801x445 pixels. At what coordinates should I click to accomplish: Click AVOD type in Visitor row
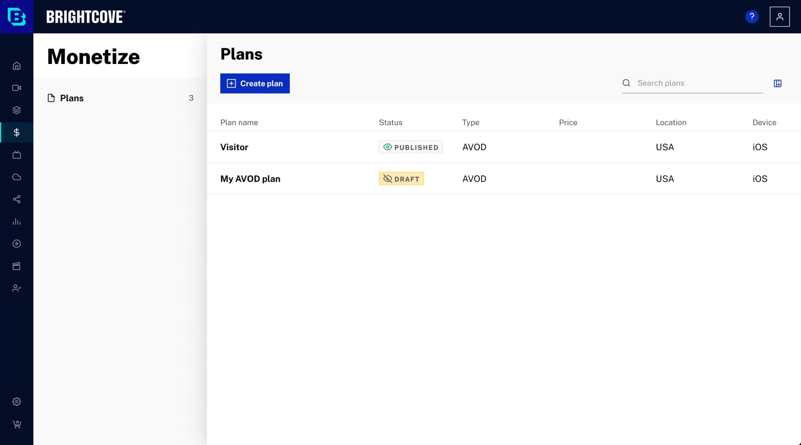coord(474,147)
